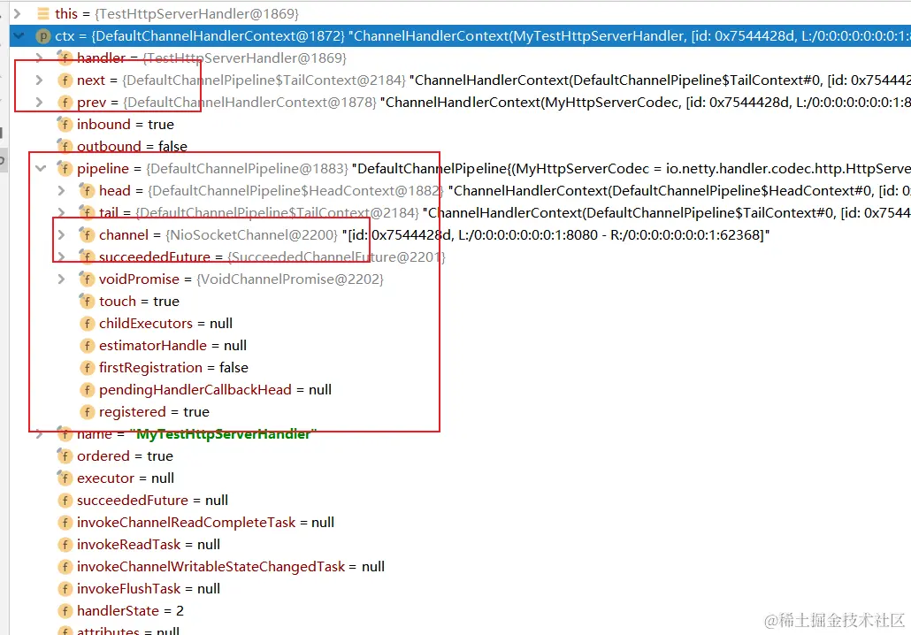Select the 'invokeChannelWritableStateChangedTask = null' row
This screenshot has width=911, height=635.
pyautogui.click(x=460, y=567)
